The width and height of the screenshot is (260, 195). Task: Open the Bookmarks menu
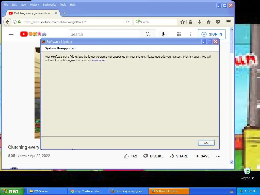point(50,5)
